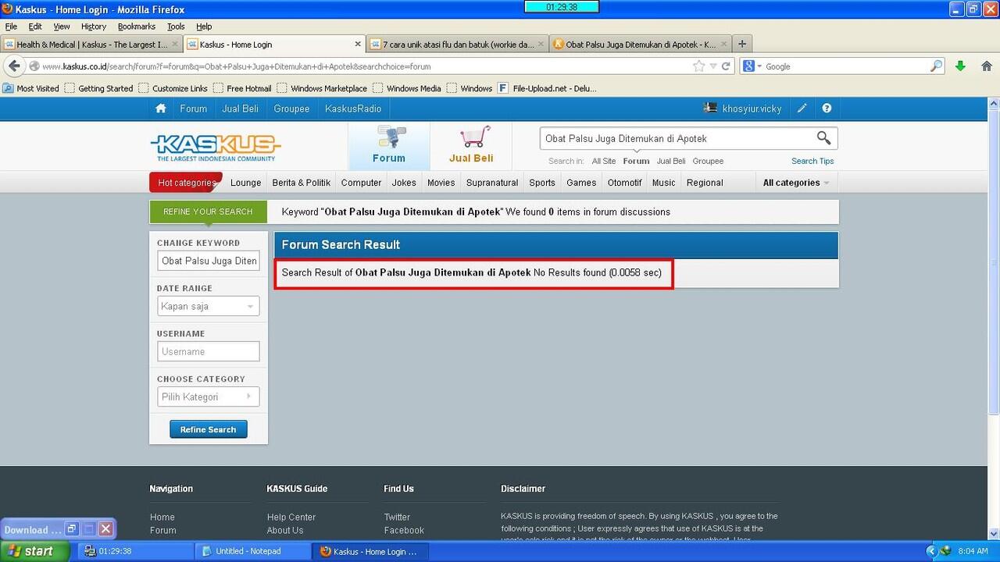Viewport: 1000px width, 562px height.
Task: Close the Health & Medical tab
Action: point(175,44)
